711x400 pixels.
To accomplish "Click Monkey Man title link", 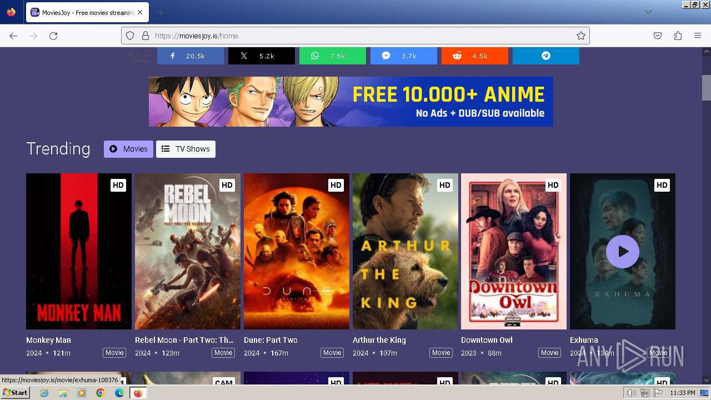I will coord(48,340).
